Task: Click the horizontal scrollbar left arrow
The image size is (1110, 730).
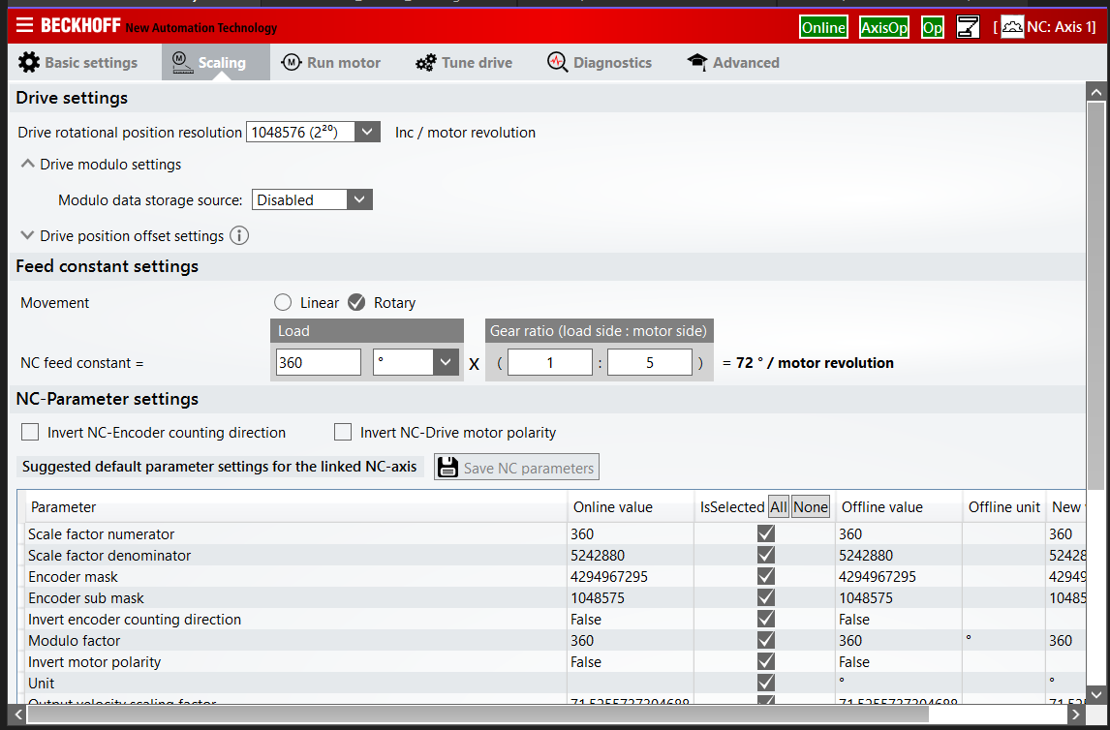Action: point(18,715)
